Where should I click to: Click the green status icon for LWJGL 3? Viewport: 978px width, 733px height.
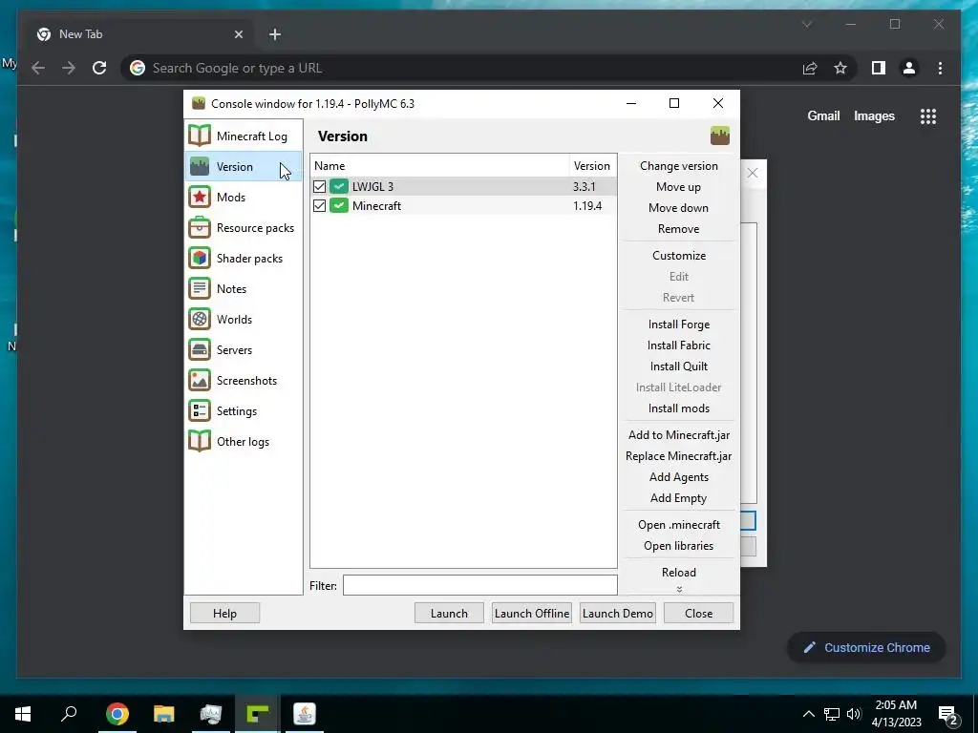click(x=339, y=186)
